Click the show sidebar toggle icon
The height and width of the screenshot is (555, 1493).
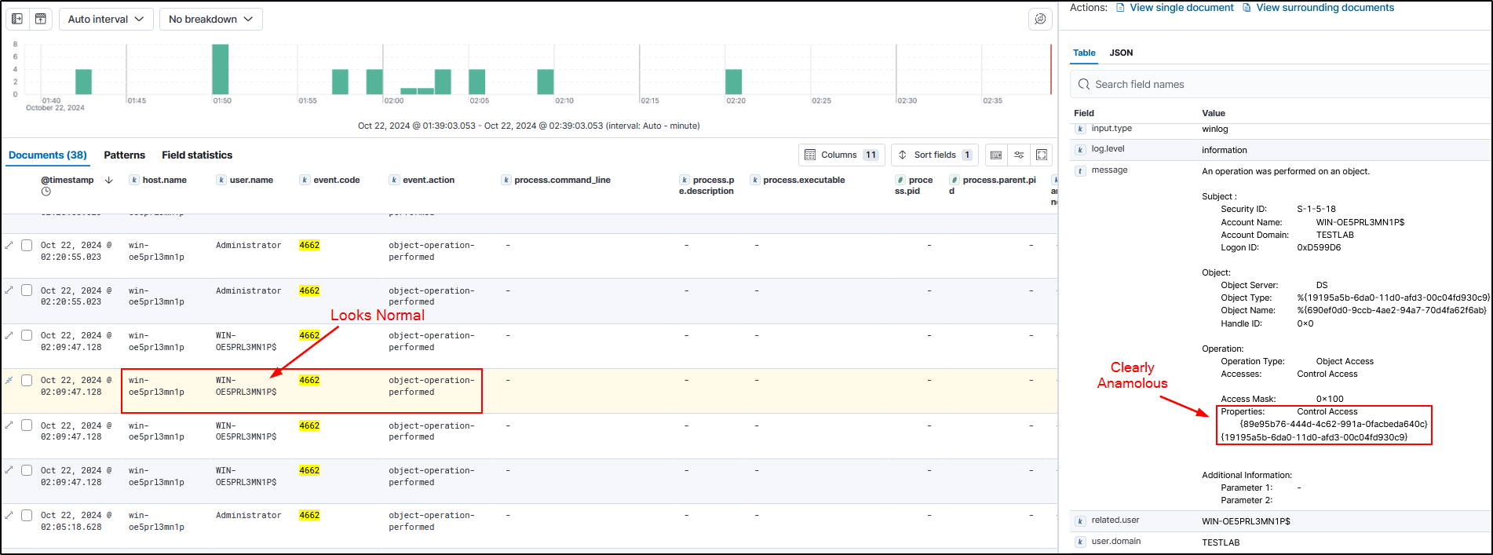[x=17, y=19]
